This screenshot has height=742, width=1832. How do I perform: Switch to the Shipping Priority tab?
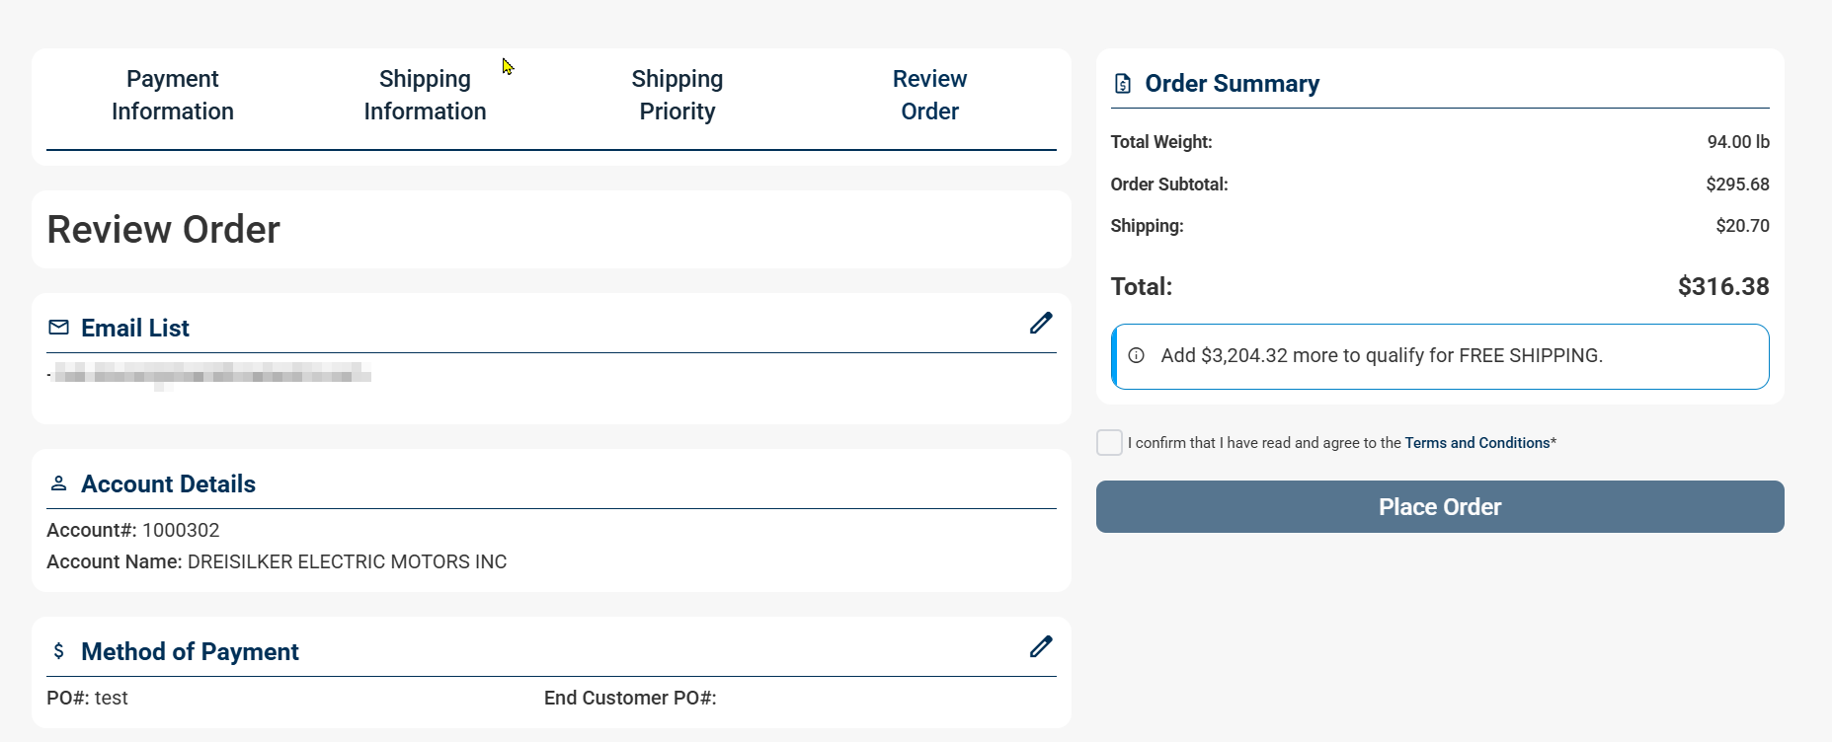[x=677, y=95]
